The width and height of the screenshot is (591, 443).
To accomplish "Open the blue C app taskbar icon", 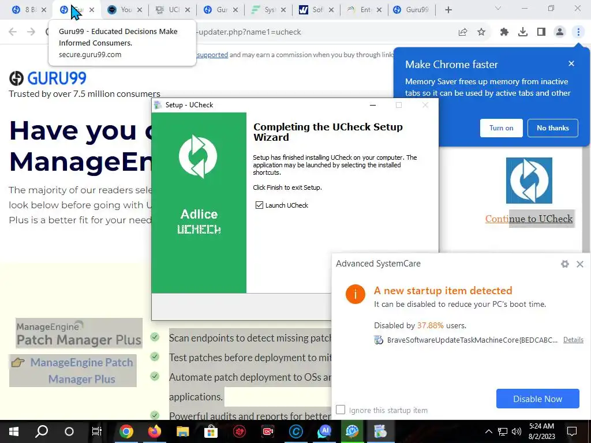I will [x=296, y=431].
